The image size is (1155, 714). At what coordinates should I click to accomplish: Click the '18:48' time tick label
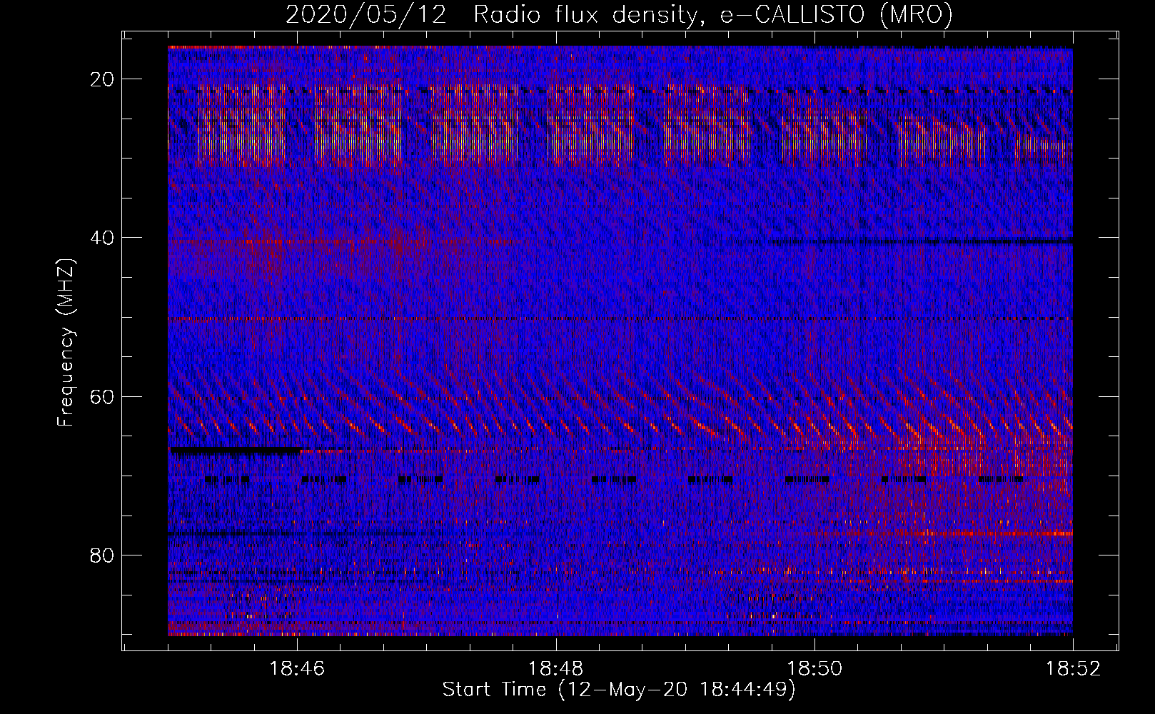(x=556, y=669)
